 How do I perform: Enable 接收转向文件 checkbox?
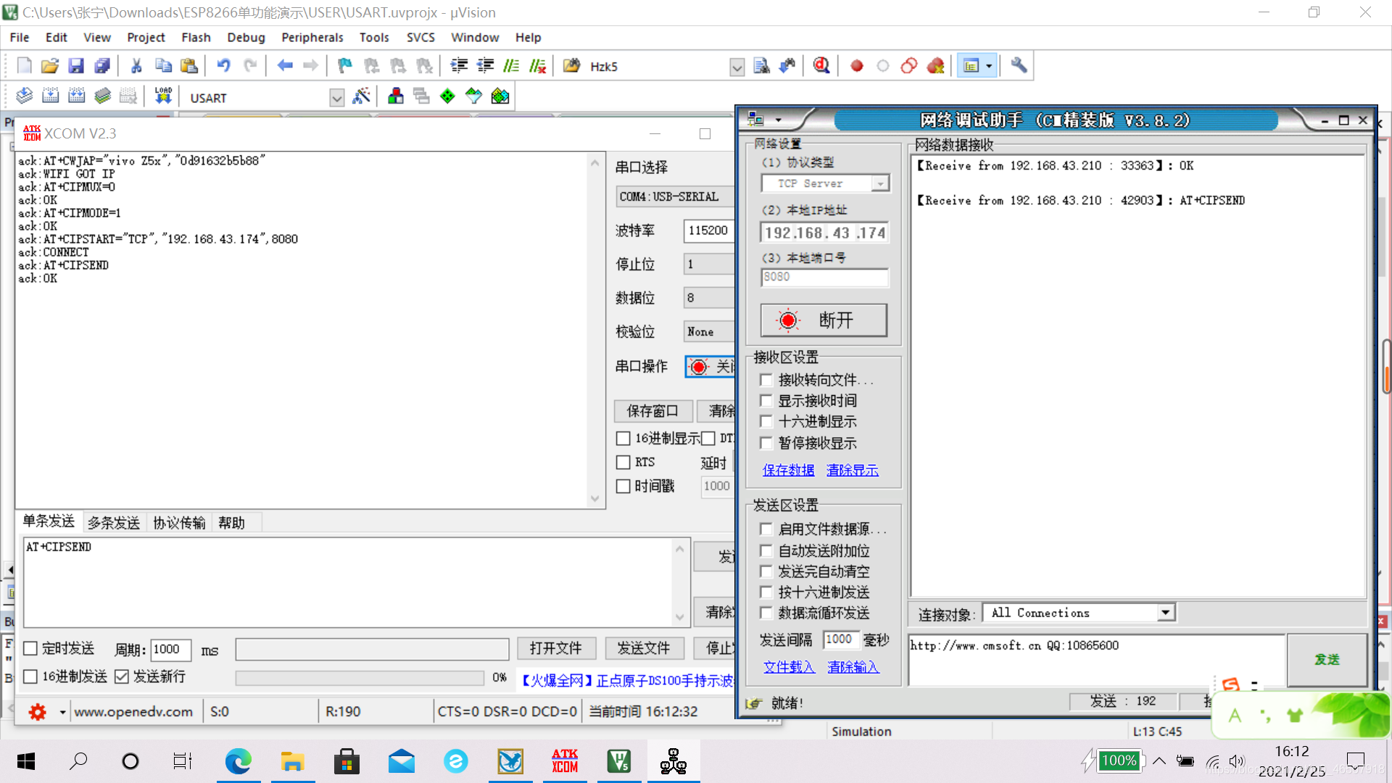click(x=766, y=380)
